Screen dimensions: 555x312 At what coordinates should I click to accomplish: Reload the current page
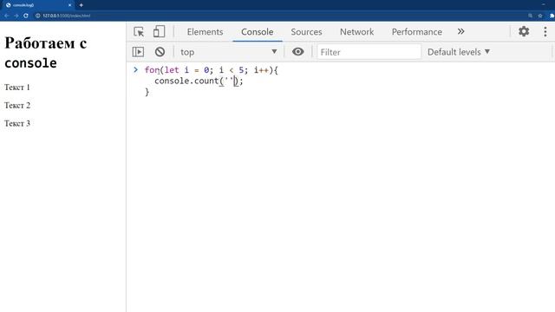click(26, 16)
